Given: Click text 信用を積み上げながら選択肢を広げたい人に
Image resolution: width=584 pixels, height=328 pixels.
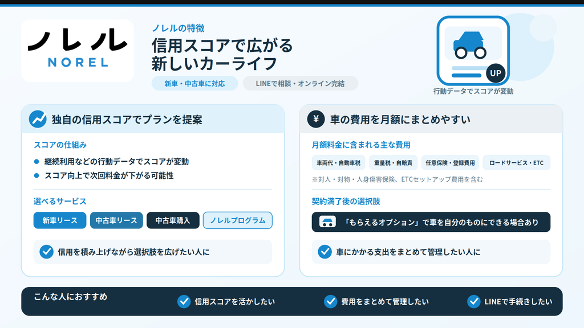Looking at the screenshot, I should pyautogui.click(x=133, y=252).
